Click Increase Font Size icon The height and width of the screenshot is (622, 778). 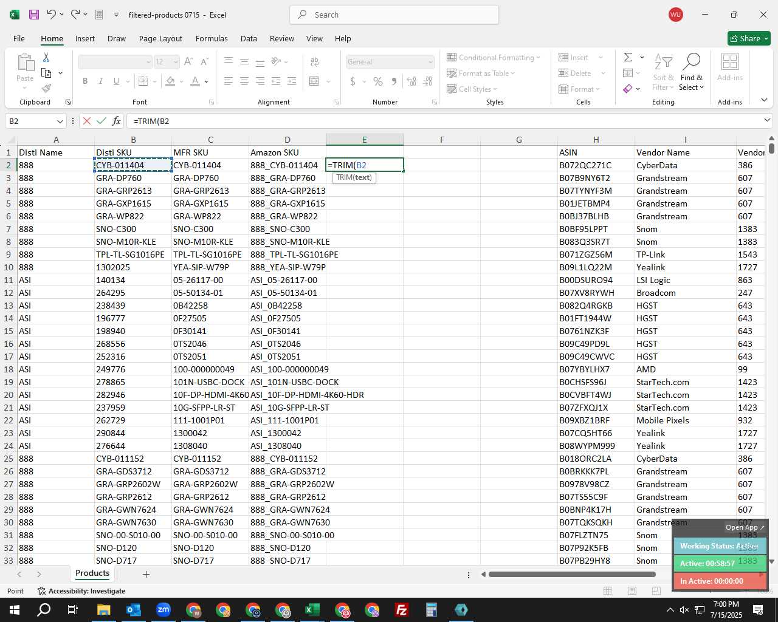[188, 61]
